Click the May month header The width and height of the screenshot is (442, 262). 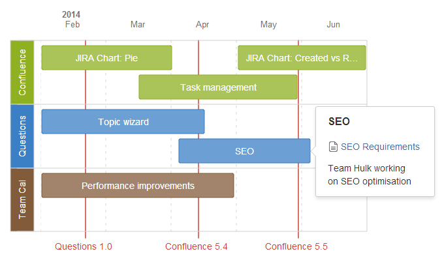pos(268,25)
